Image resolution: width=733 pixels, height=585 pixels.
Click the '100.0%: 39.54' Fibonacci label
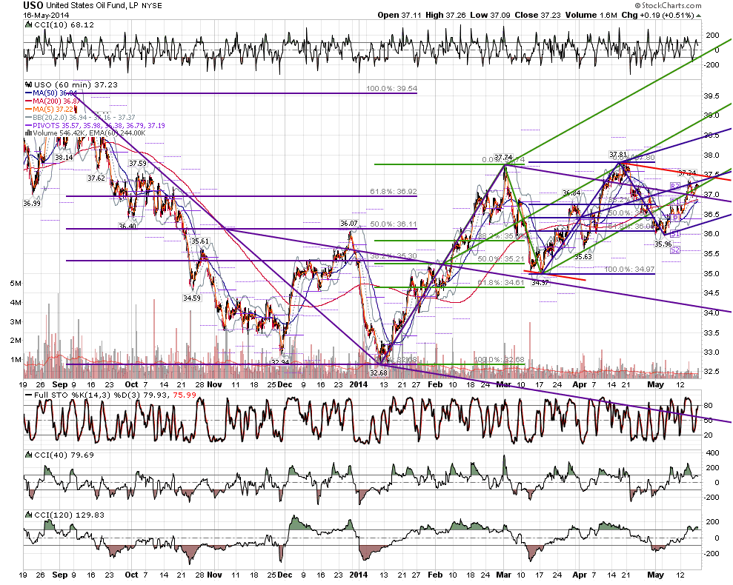click(x=392, y=88)
